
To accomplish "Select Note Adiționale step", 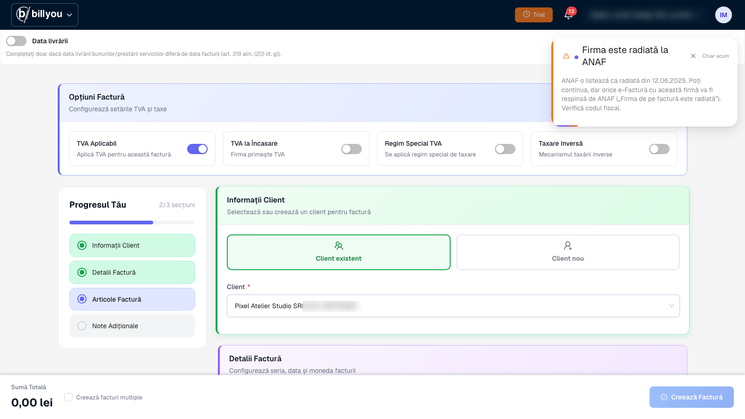I will 132,326.
